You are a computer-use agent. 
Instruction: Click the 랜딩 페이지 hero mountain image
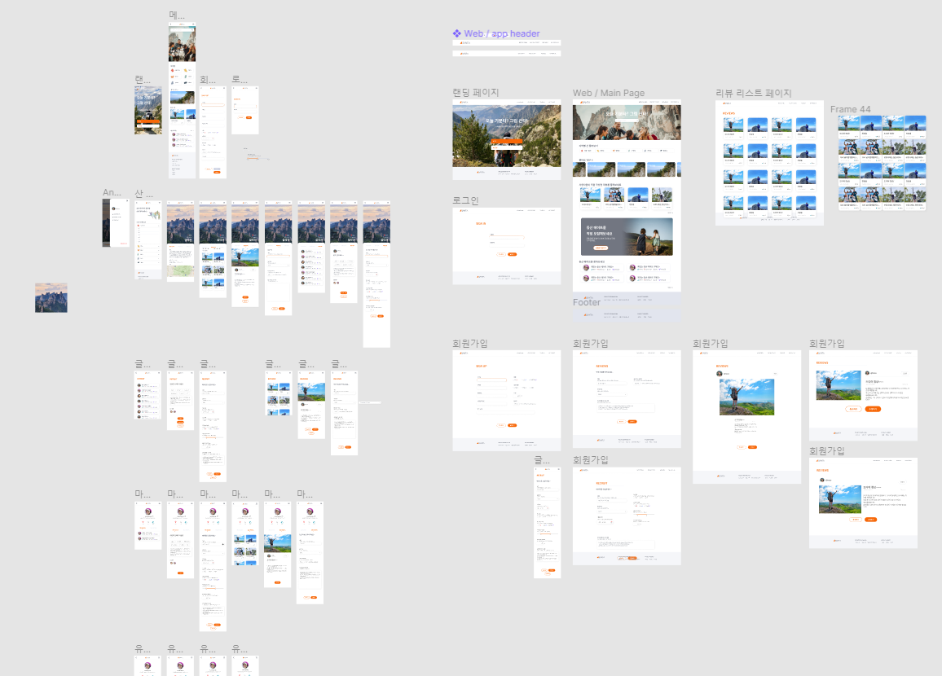click(506, 136)
